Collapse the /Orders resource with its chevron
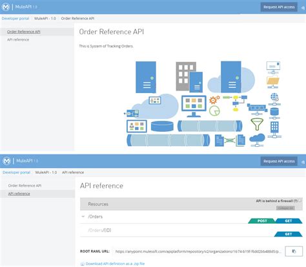The height and width of the screenshot is (267, 306). (x=83, y=217)
